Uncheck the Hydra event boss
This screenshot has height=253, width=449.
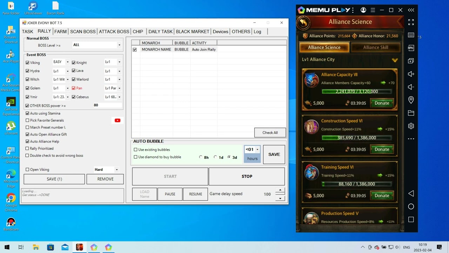pos(27,71)
